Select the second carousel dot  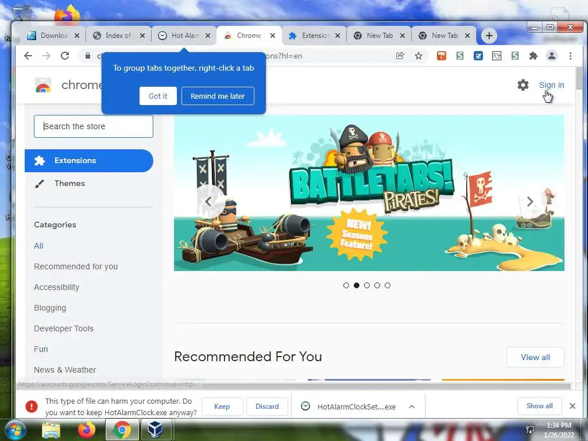pos(357,285)
